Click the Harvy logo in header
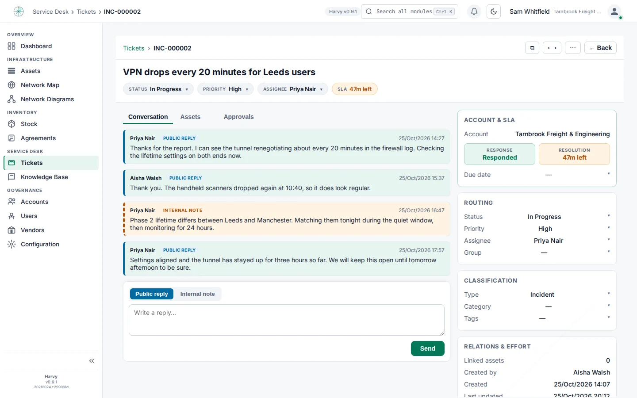The height and width of the screenshot is (398, 637). 19,11
